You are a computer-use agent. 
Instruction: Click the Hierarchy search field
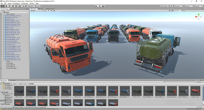18,11
